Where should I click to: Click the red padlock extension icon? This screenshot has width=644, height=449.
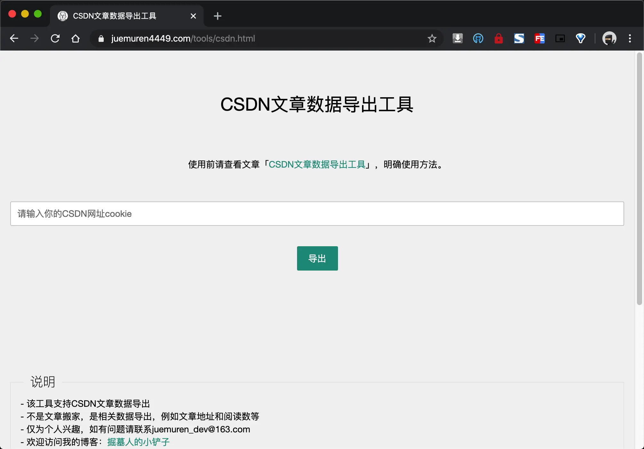tap(498, 38)
